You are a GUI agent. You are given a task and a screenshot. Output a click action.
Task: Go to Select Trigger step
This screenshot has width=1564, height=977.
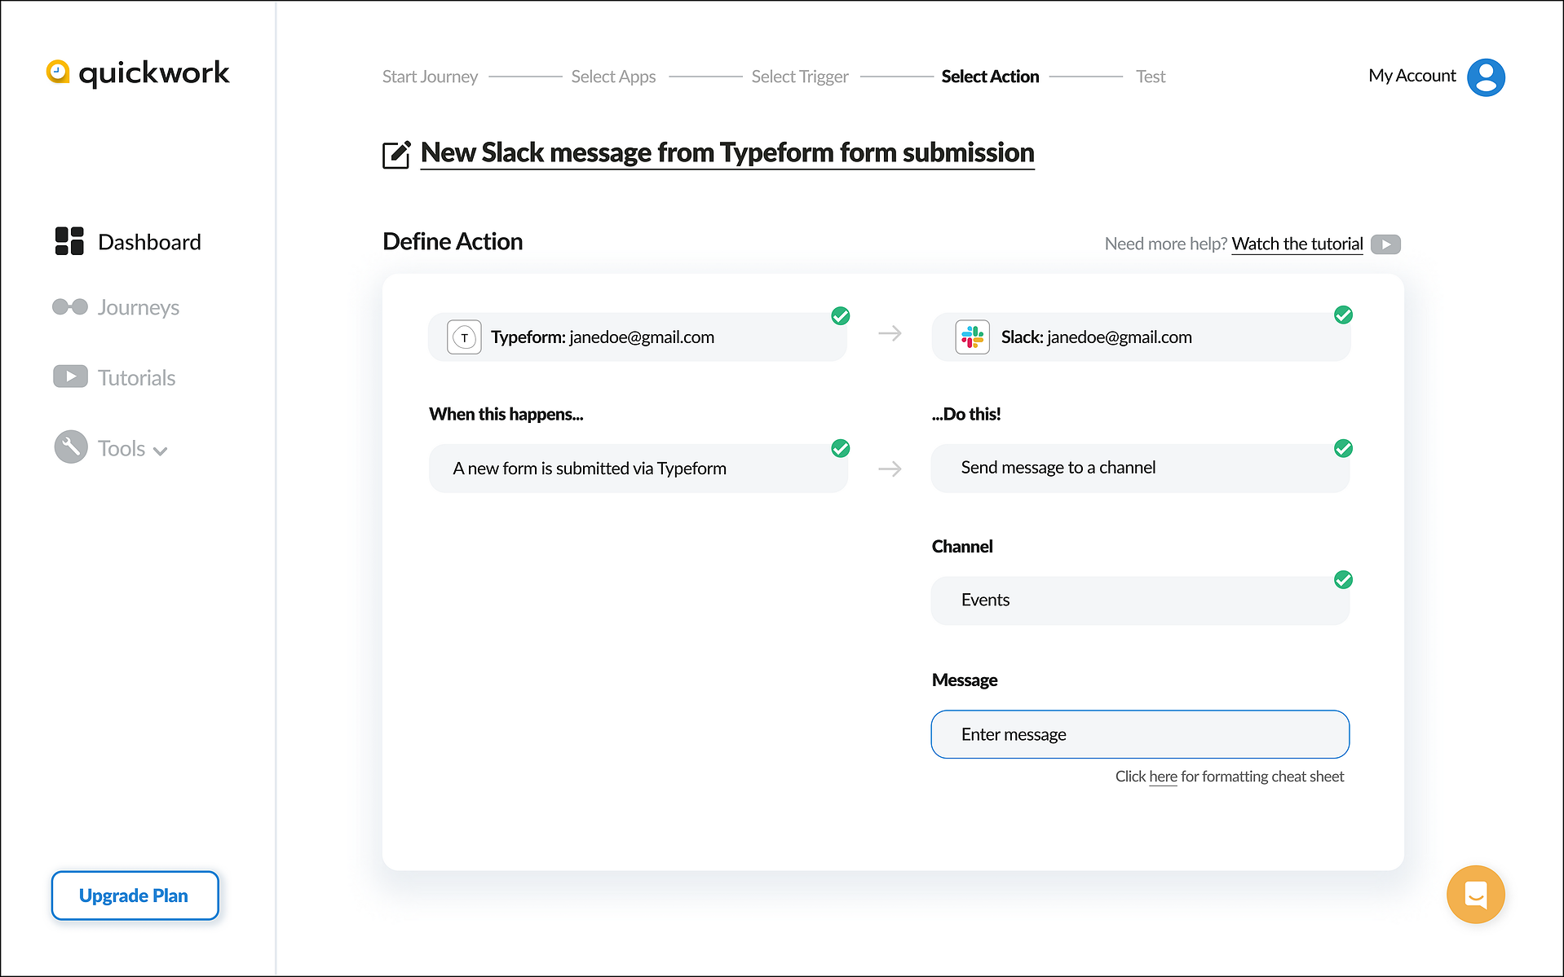pyautogui.click(x=800, y=77)
